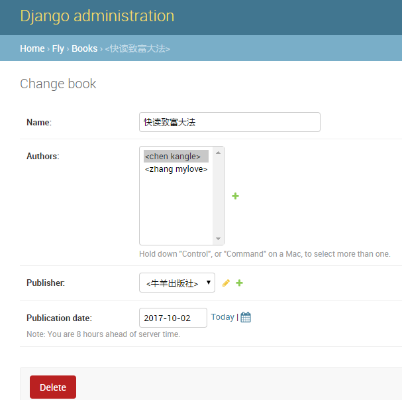
Task: Click the Today date shortcut
Action: click(223, 317)
